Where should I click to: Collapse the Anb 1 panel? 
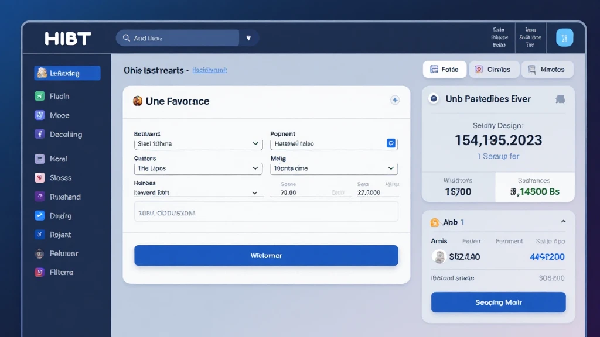(563, 222)
